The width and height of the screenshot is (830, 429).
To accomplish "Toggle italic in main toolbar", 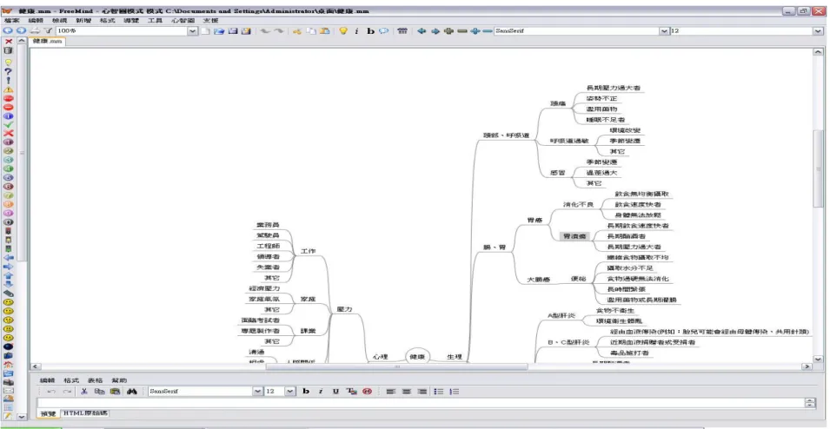I will 357,31.
